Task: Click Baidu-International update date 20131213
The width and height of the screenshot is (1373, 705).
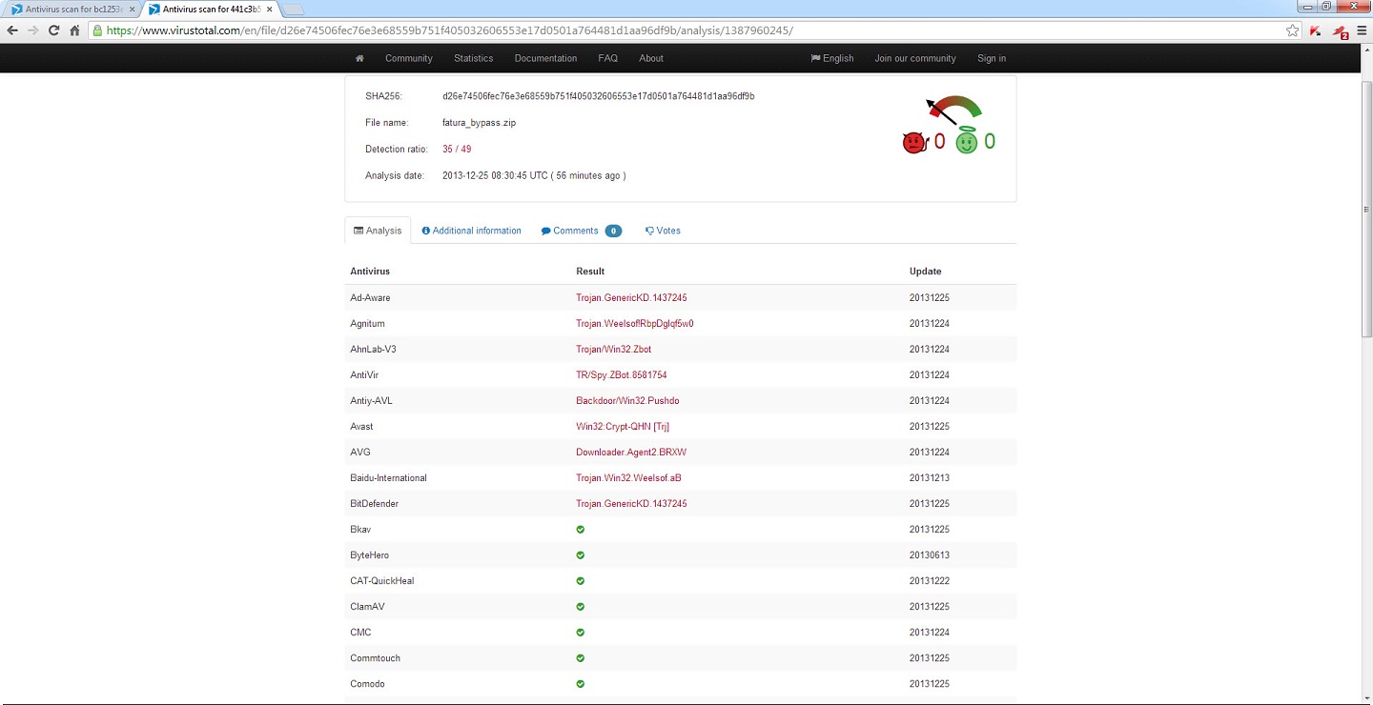Action: (x=930, y=478)
